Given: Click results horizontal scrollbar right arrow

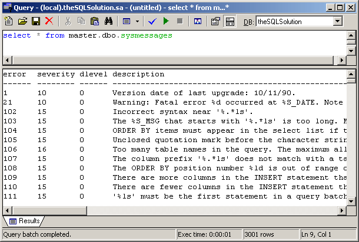Looking at the screenshot, I should pos(342,210).
